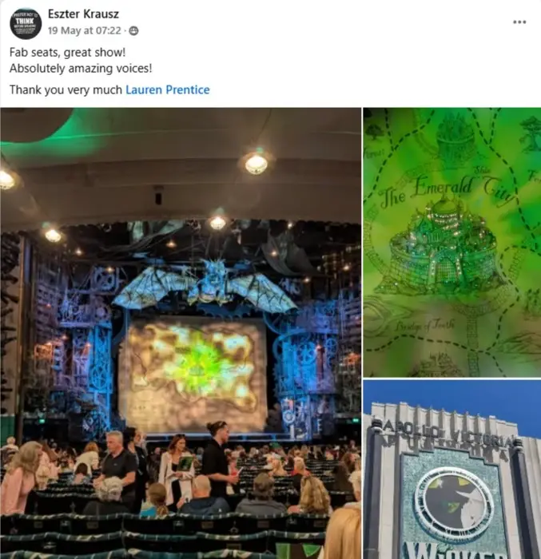Select the 'Absolutely amazing voices!' line

coord(81,68)
